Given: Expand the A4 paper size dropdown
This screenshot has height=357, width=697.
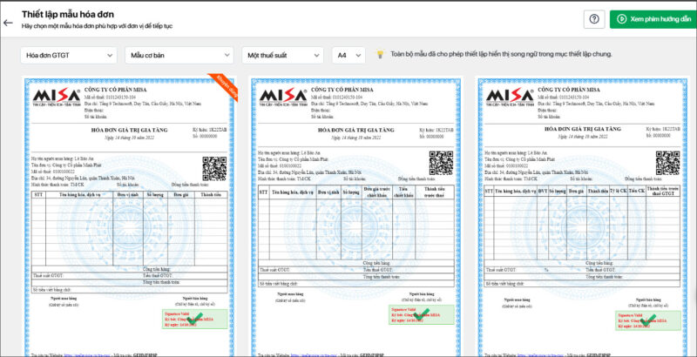Looking at the screenshot, I should click(x=348, y=55).
